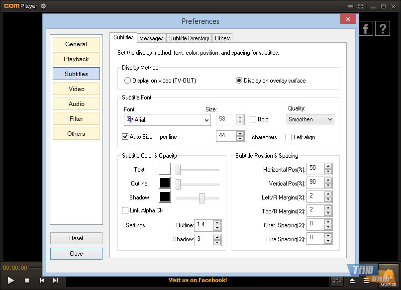The height and width of the screenshot is (290, 401).
Task: Click the characters per line field
Action: coord(226,136)
